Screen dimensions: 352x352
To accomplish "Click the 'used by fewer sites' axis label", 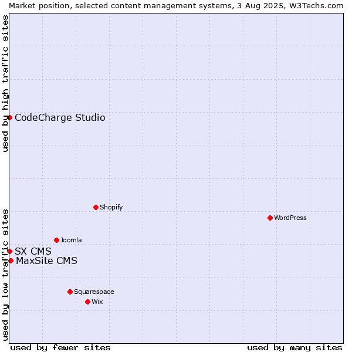I will [60, 348].
